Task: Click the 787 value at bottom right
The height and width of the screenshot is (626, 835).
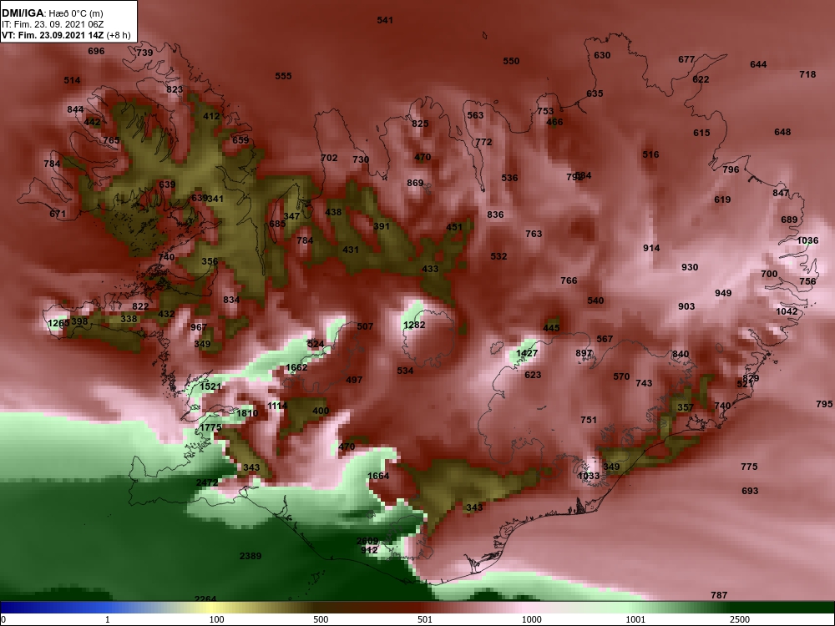Action: tap(719, 595)
